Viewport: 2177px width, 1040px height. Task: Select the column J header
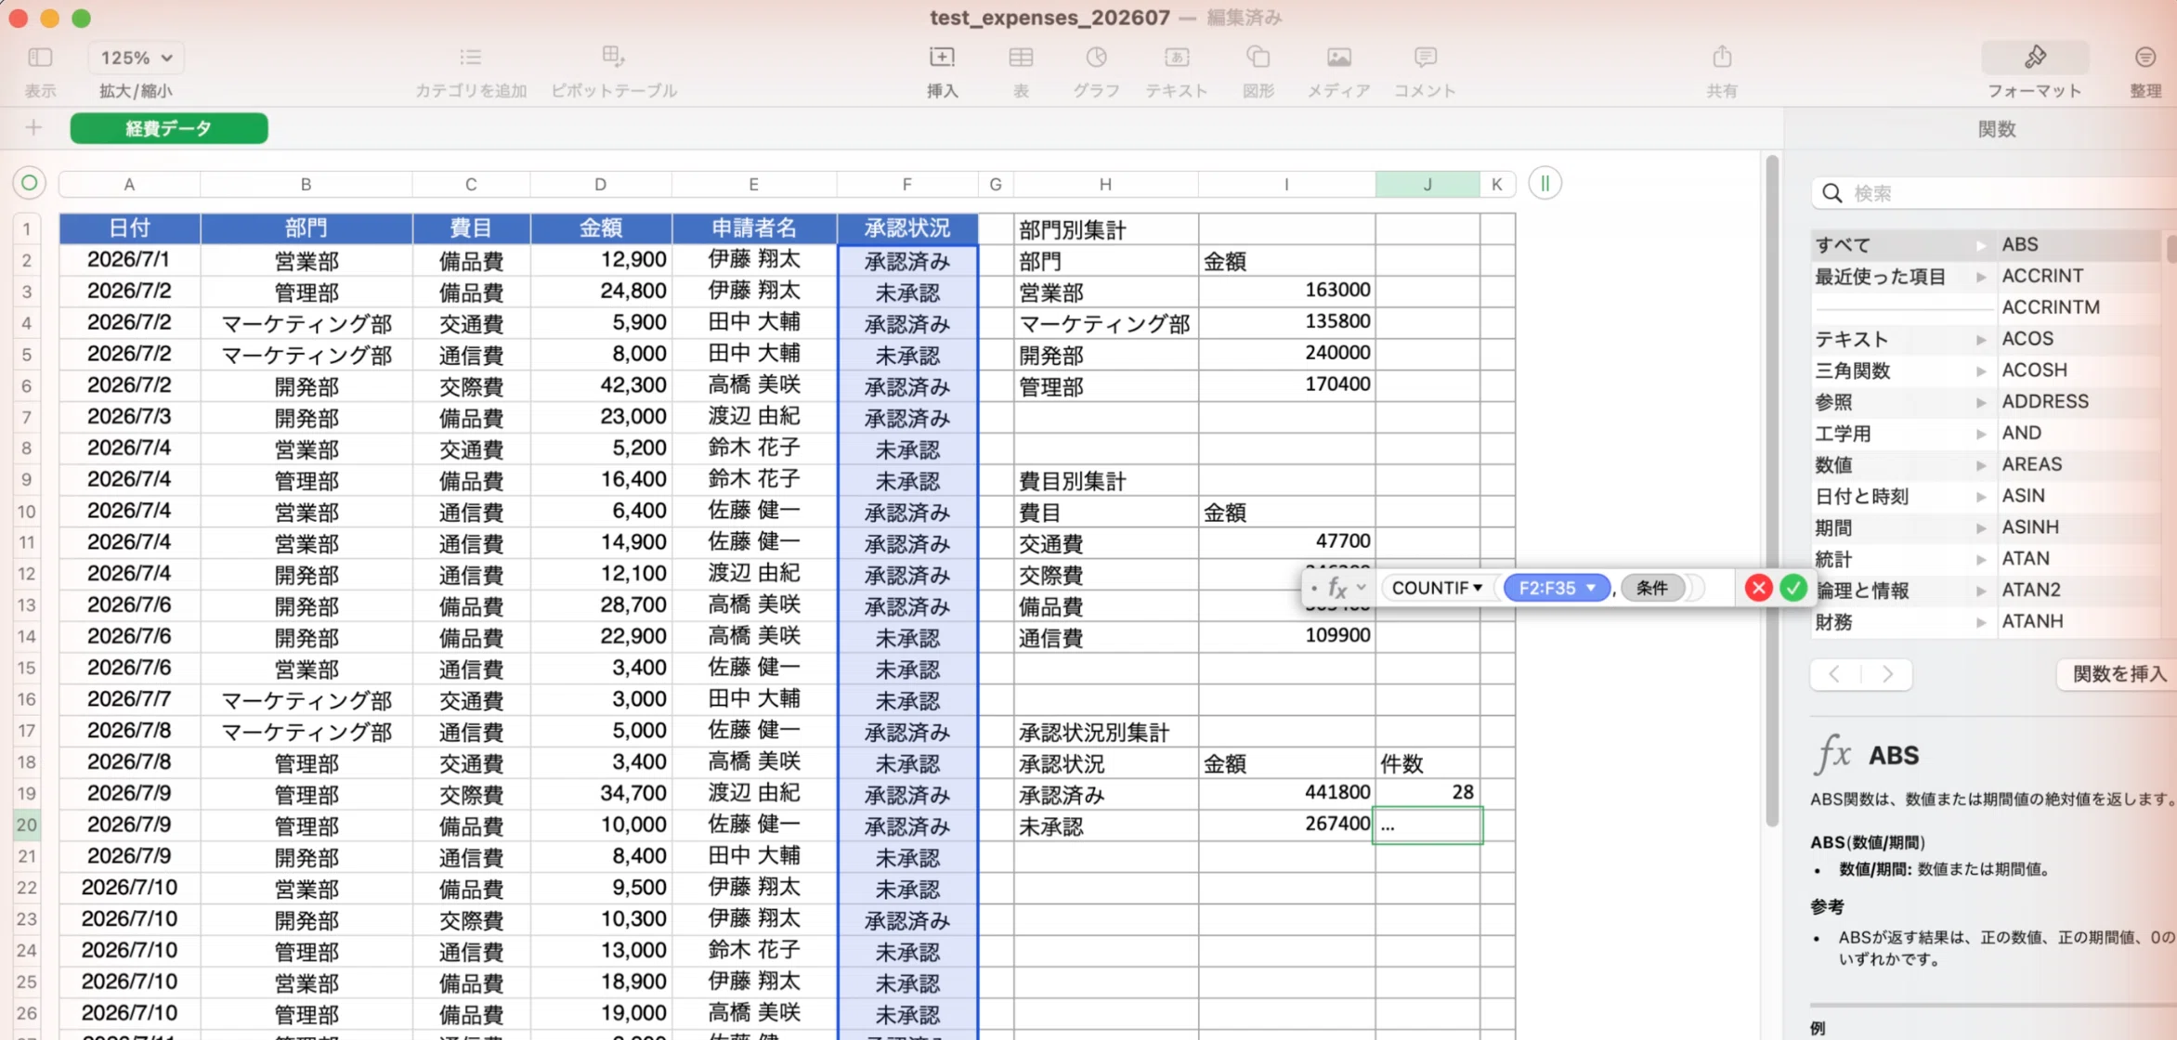coord(1427,184)
